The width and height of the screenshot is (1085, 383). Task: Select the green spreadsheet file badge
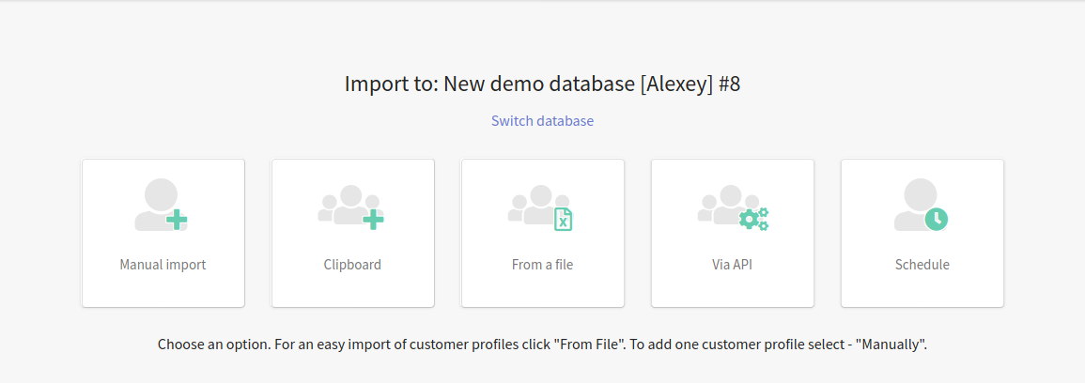(x=564, y=219)
